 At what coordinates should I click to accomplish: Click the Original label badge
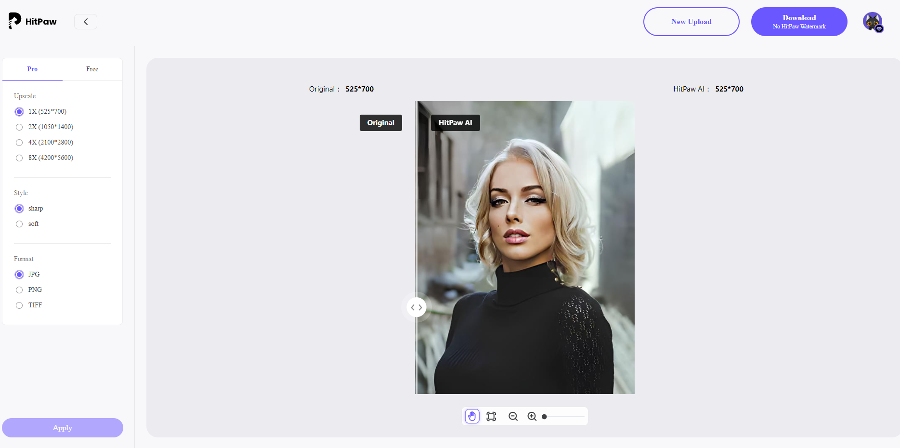(381, 123)
